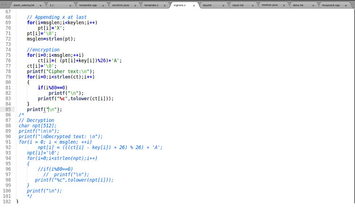Click on the msglen=strlen(pt) line
The image size is (355, 208).
tap(51, 39)
